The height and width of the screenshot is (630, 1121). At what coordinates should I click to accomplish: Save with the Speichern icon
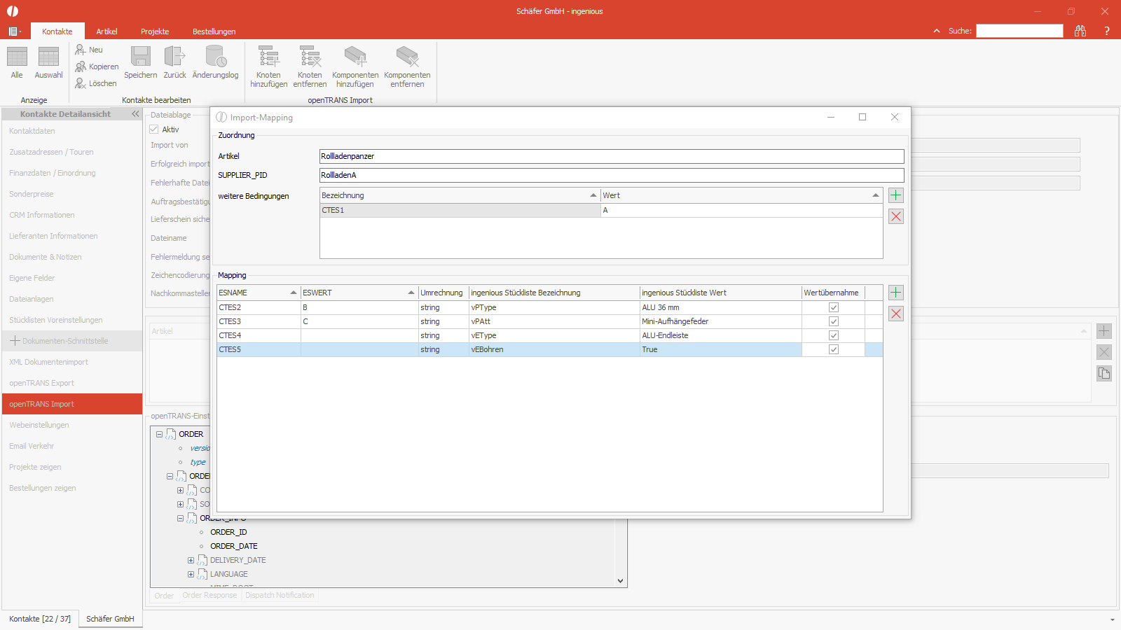[141, 63]
